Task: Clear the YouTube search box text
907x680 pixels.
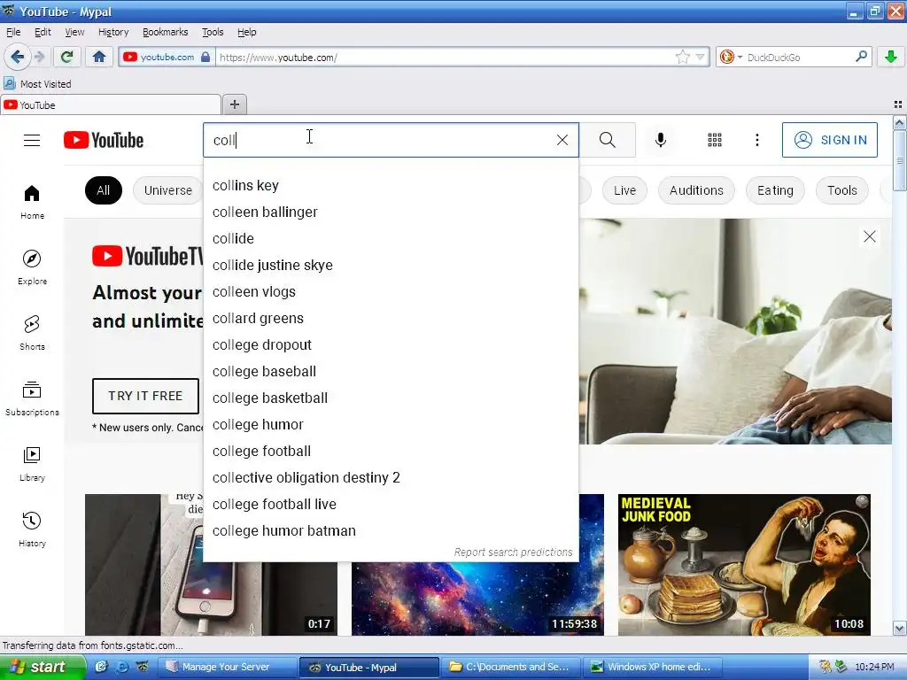Action: click(562, 140)
